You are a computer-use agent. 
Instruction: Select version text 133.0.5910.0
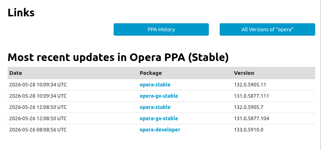pos(248,130)
